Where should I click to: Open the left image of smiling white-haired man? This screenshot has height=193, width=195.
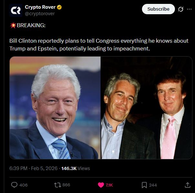click(55, 108)
